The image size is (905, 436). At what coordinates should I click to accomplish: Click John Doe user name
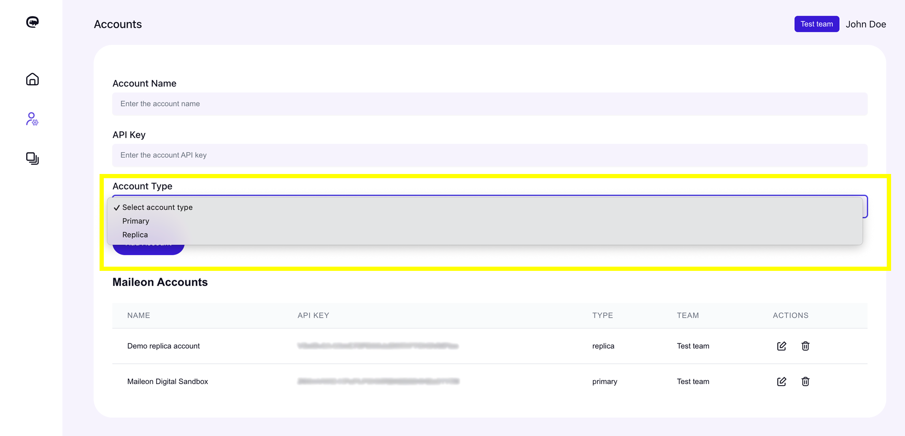click(866, 24)
